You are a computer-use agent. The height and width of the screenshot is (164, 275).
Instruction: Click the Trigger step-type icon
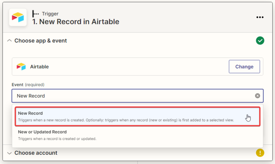pyautogui.click(x=36, y=14)
